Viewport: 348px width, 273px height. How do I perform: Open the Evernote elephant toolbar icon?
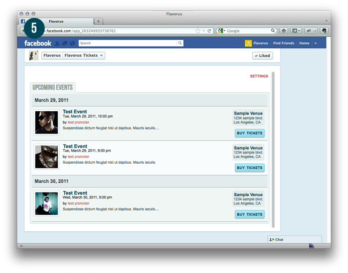tap(324, 31)
